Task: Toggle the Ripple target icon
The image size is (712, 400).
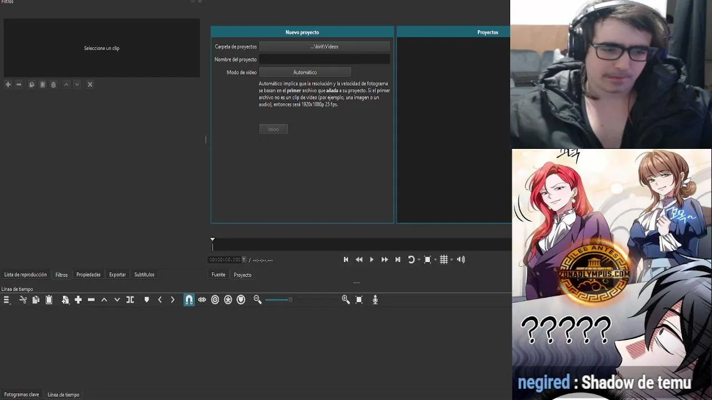Action: pos(215,300)
